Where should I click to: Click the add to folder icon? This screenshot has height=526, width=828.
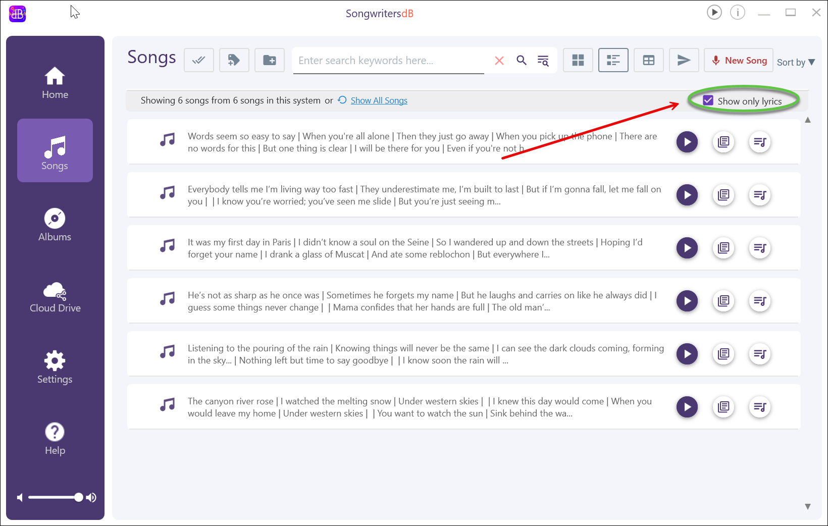(x=270, y=61)
